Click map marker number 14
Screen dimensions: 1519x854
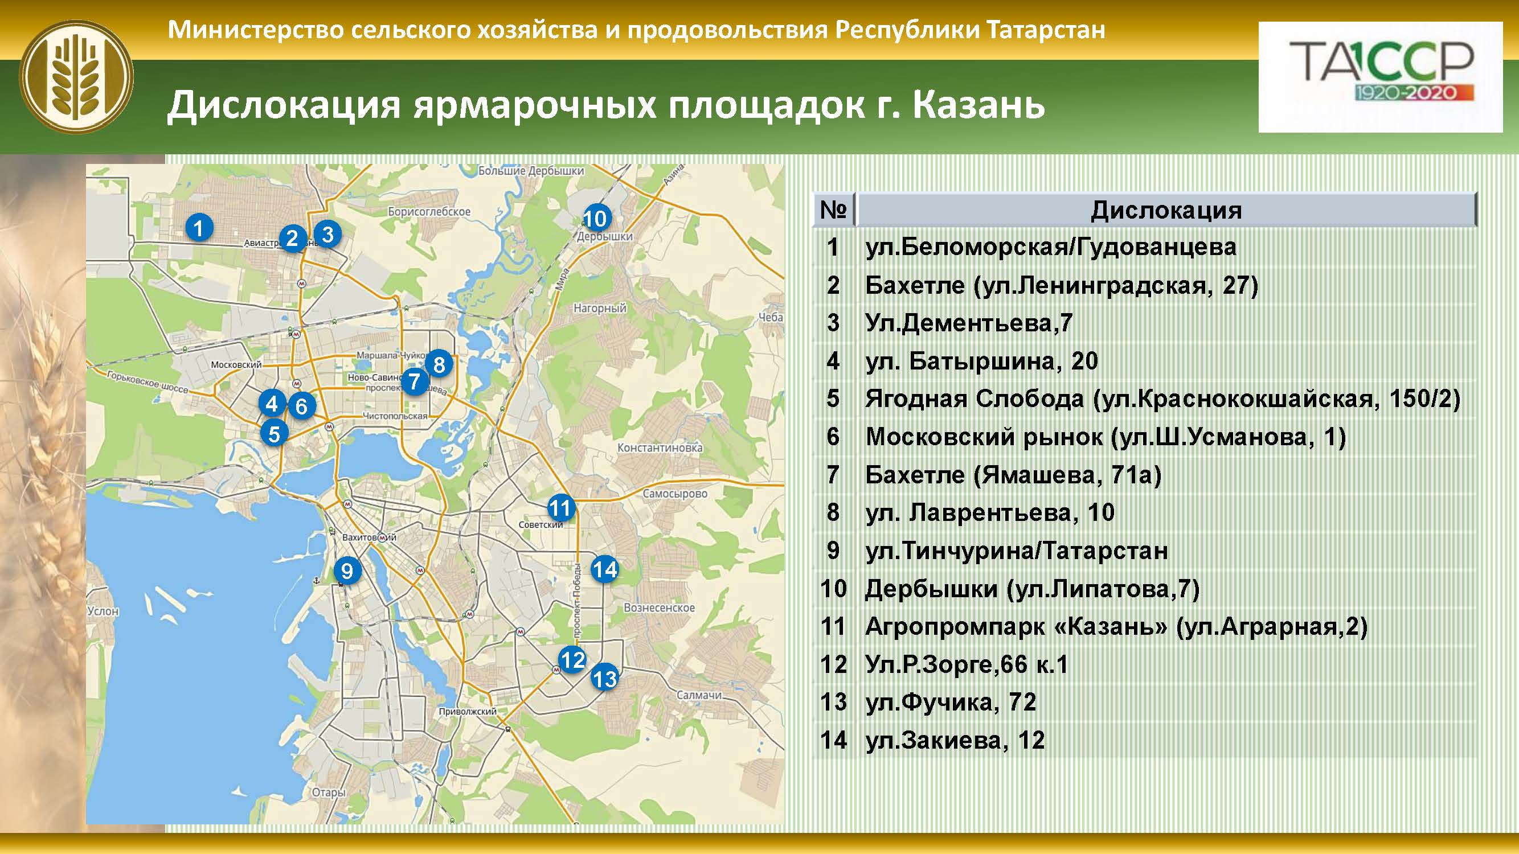pos(604,569)
